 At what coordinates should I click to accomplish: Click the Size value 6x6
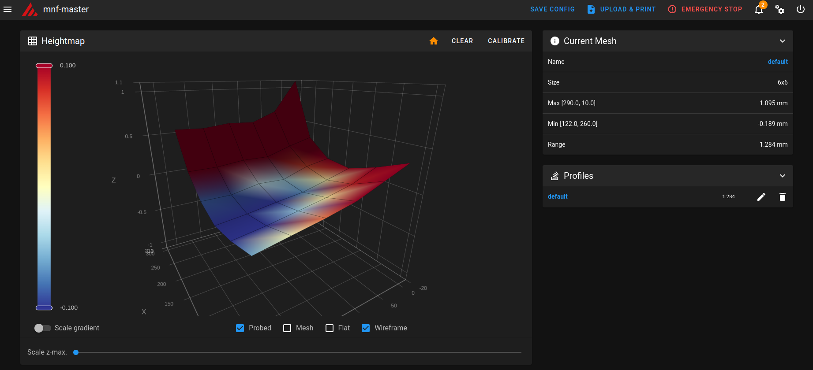pyautogui.click(x=783, y=82)
